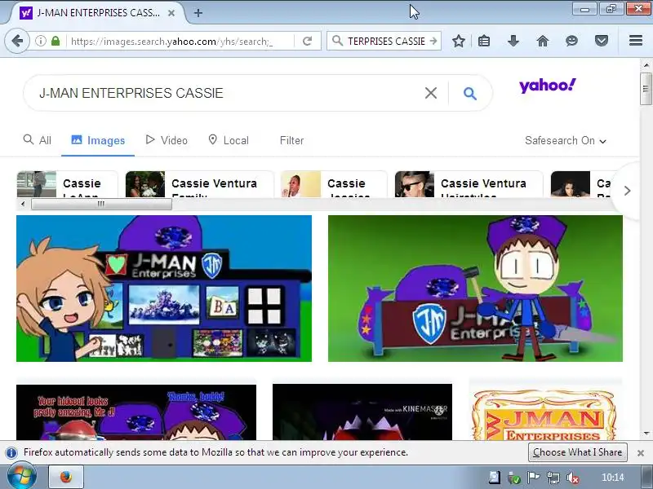
Task: Open the KineMaster dark image result
Action: [x=362, y=412]
